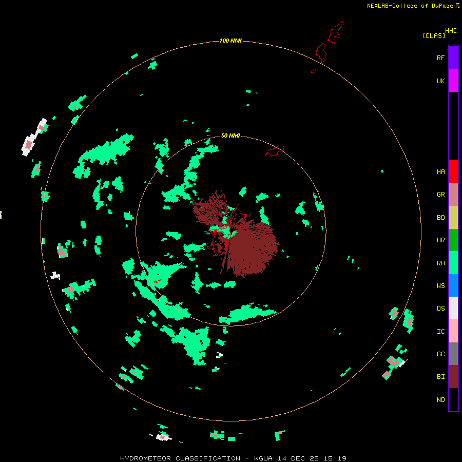462x462 pixels.
Task: Select the WS blue legend swatch
Action: (453, 285)
